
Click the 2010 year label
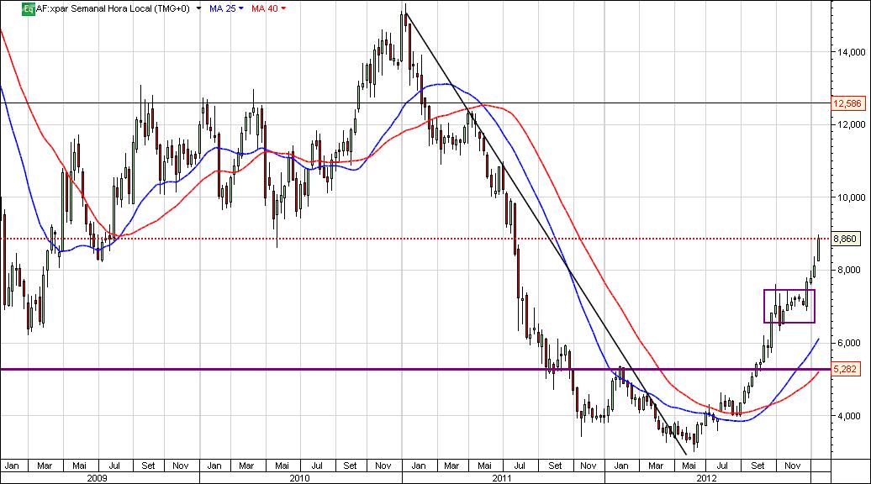tap(300, 478)
